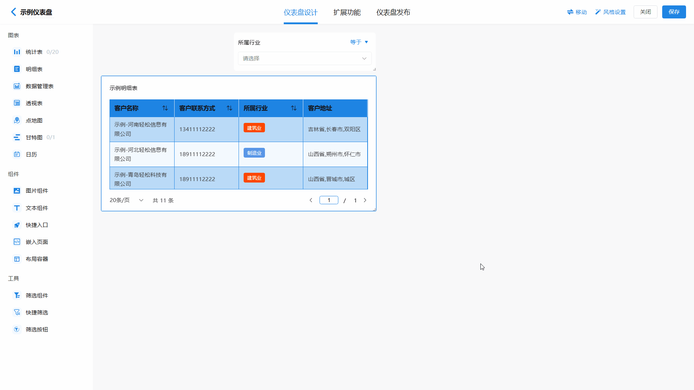Add the 图片组件 image icon
The height and width of the screenshot is (390, 694).
click(x=17, y=190)
